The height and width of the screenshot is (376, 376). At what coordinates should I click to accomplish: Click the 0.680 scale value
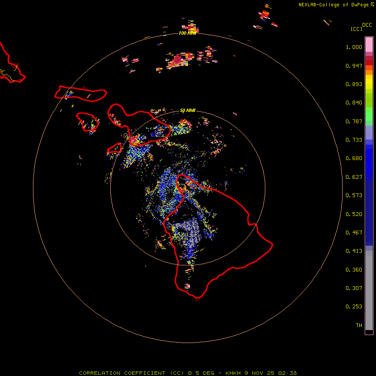point(354,158)
